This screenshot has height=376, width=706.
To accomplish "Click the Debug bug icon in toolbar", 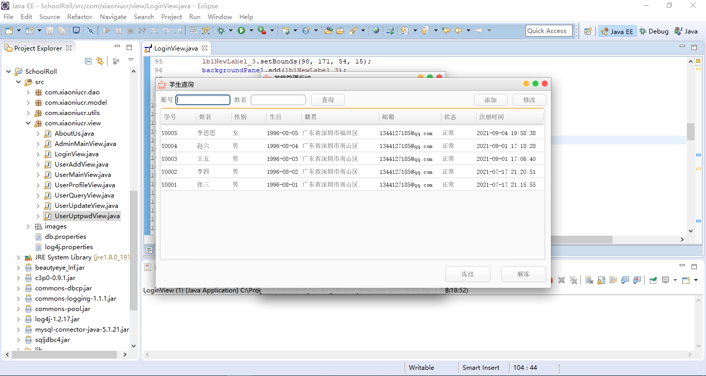I will tap(221, 31).
